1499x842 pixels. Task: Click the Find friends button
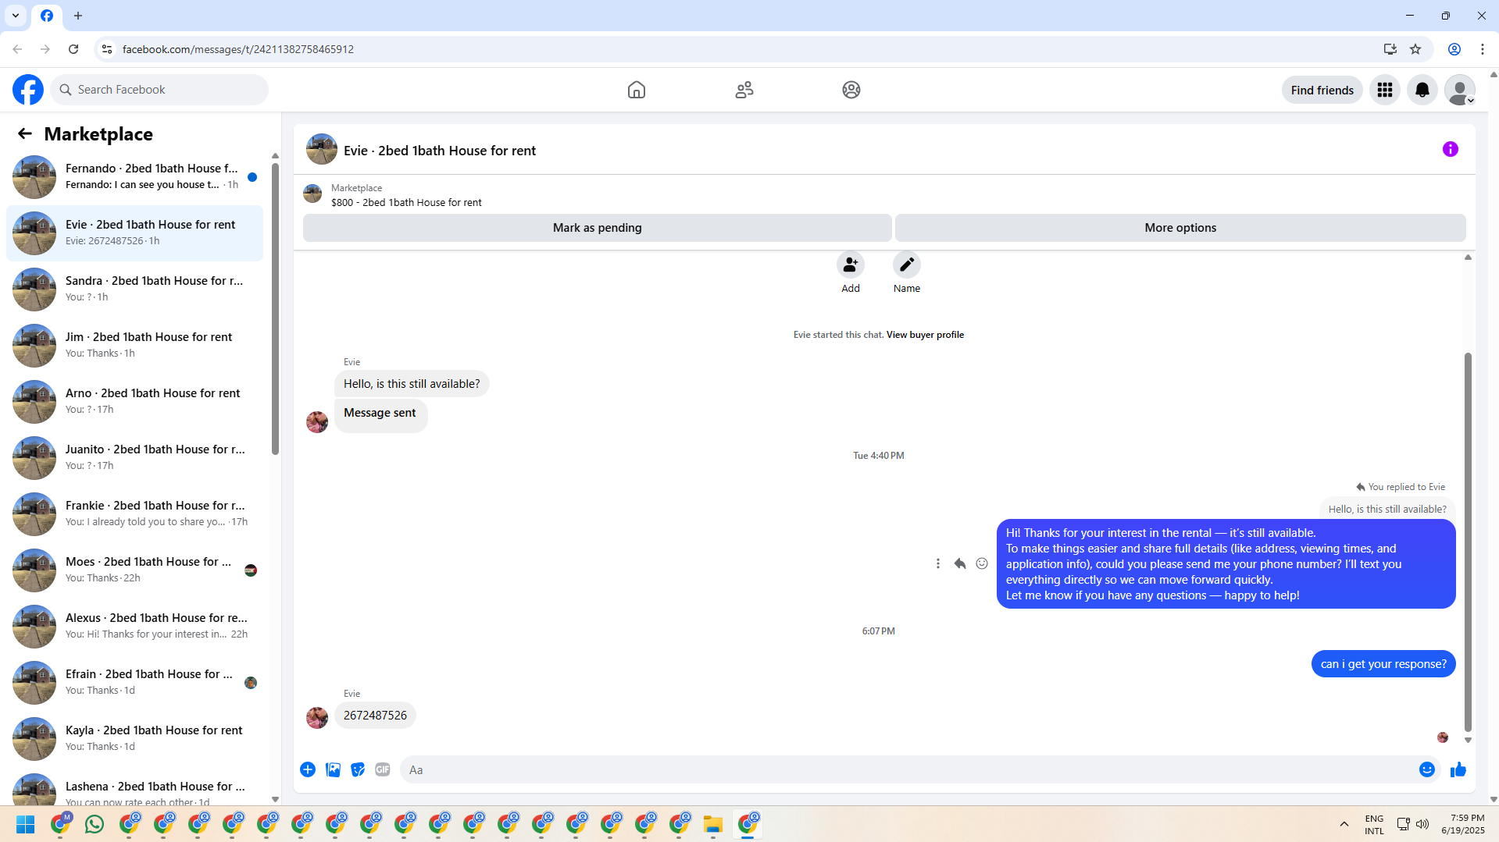coord(1322,90)
